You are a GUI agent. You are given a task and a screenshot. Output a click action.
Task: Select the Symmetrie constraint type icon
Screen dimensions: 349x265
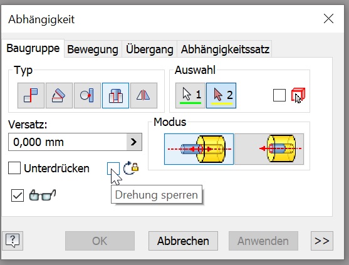pyautogui.click(x=143, y=95)
